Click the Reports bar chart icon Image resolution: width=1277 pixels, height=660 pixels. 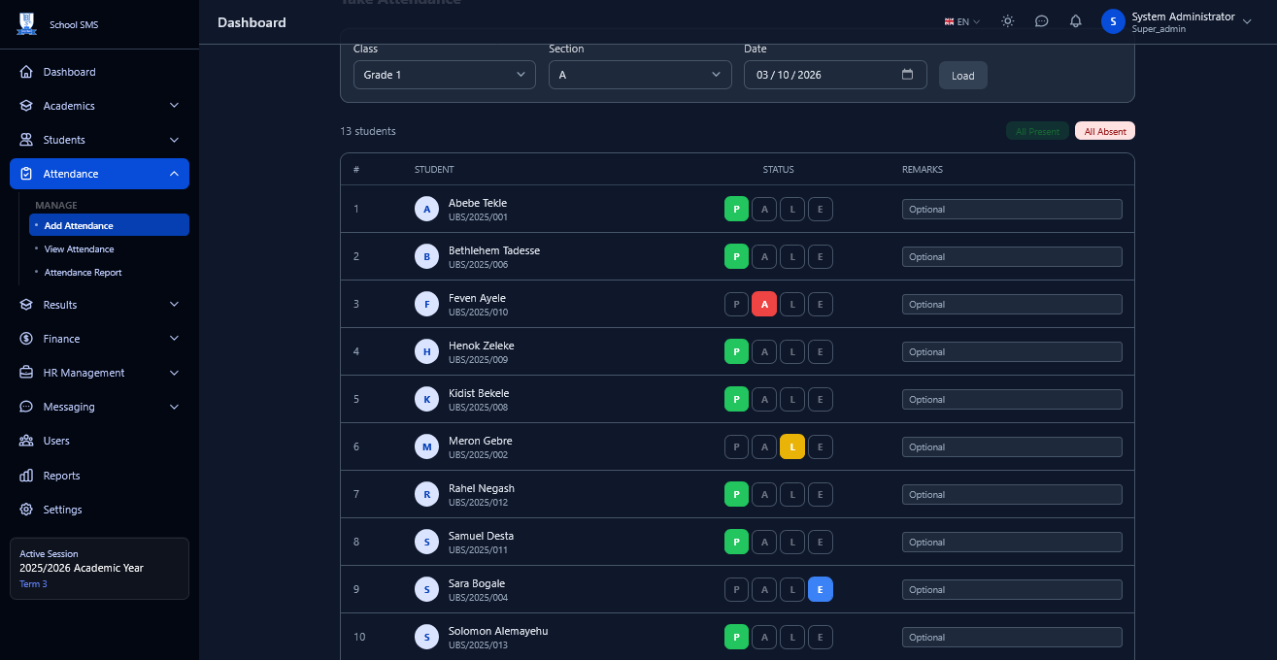coord(26,476)
